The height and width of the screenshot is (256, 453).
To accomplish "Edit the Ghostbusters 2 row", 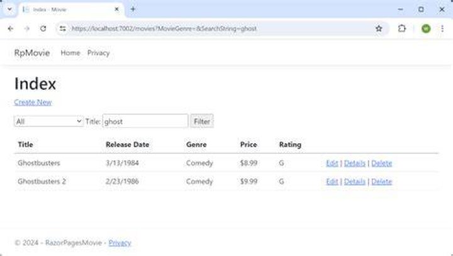I will [x=332, y=182].
